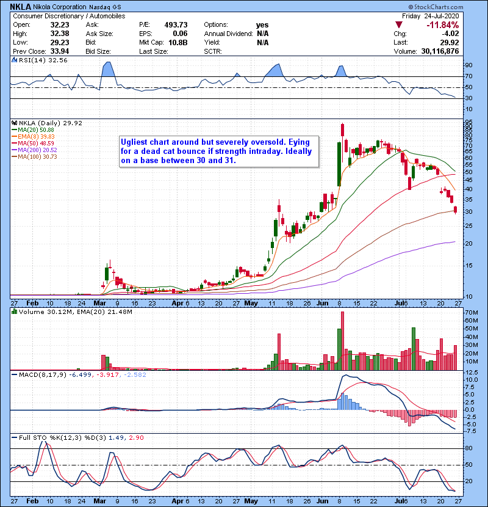The image size is (488, 507).
Task: Click the StockCharts.com copyright label
Action: point(436,7)
